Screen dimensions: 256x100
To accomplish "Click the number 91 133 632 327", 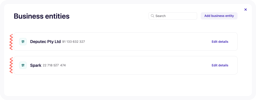I will coord(74,42).
